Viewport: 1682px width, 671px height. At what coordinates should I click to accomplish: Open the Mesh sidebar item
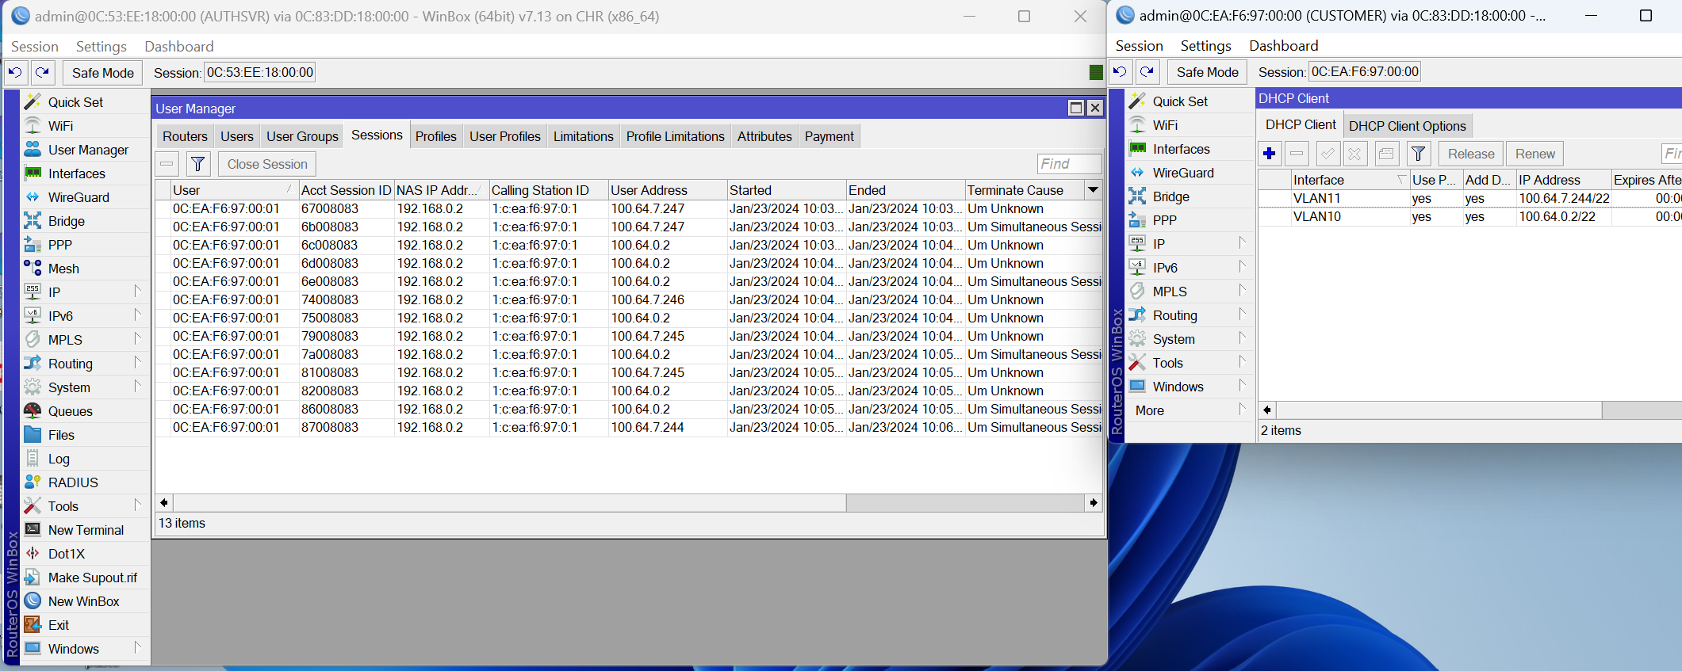pos(86,269)
